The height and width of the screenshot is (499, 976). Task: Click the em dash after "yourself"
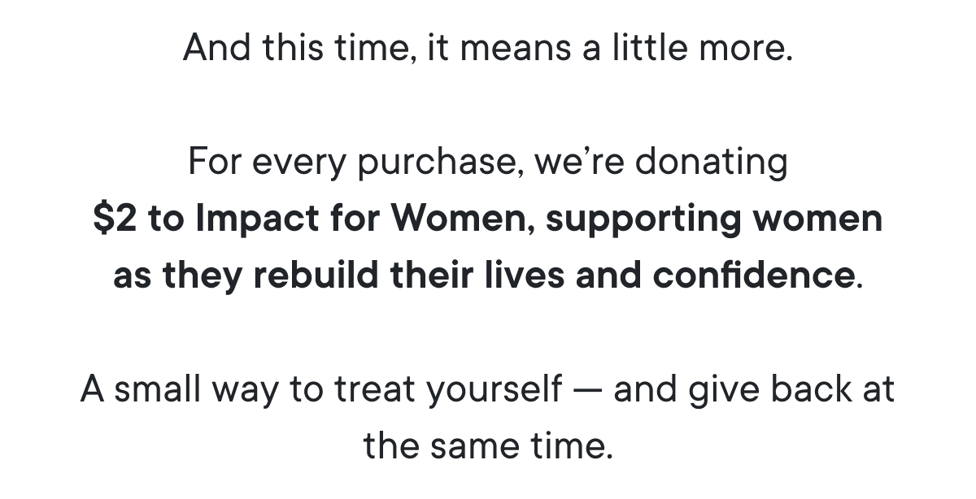(x=586, y=389)
